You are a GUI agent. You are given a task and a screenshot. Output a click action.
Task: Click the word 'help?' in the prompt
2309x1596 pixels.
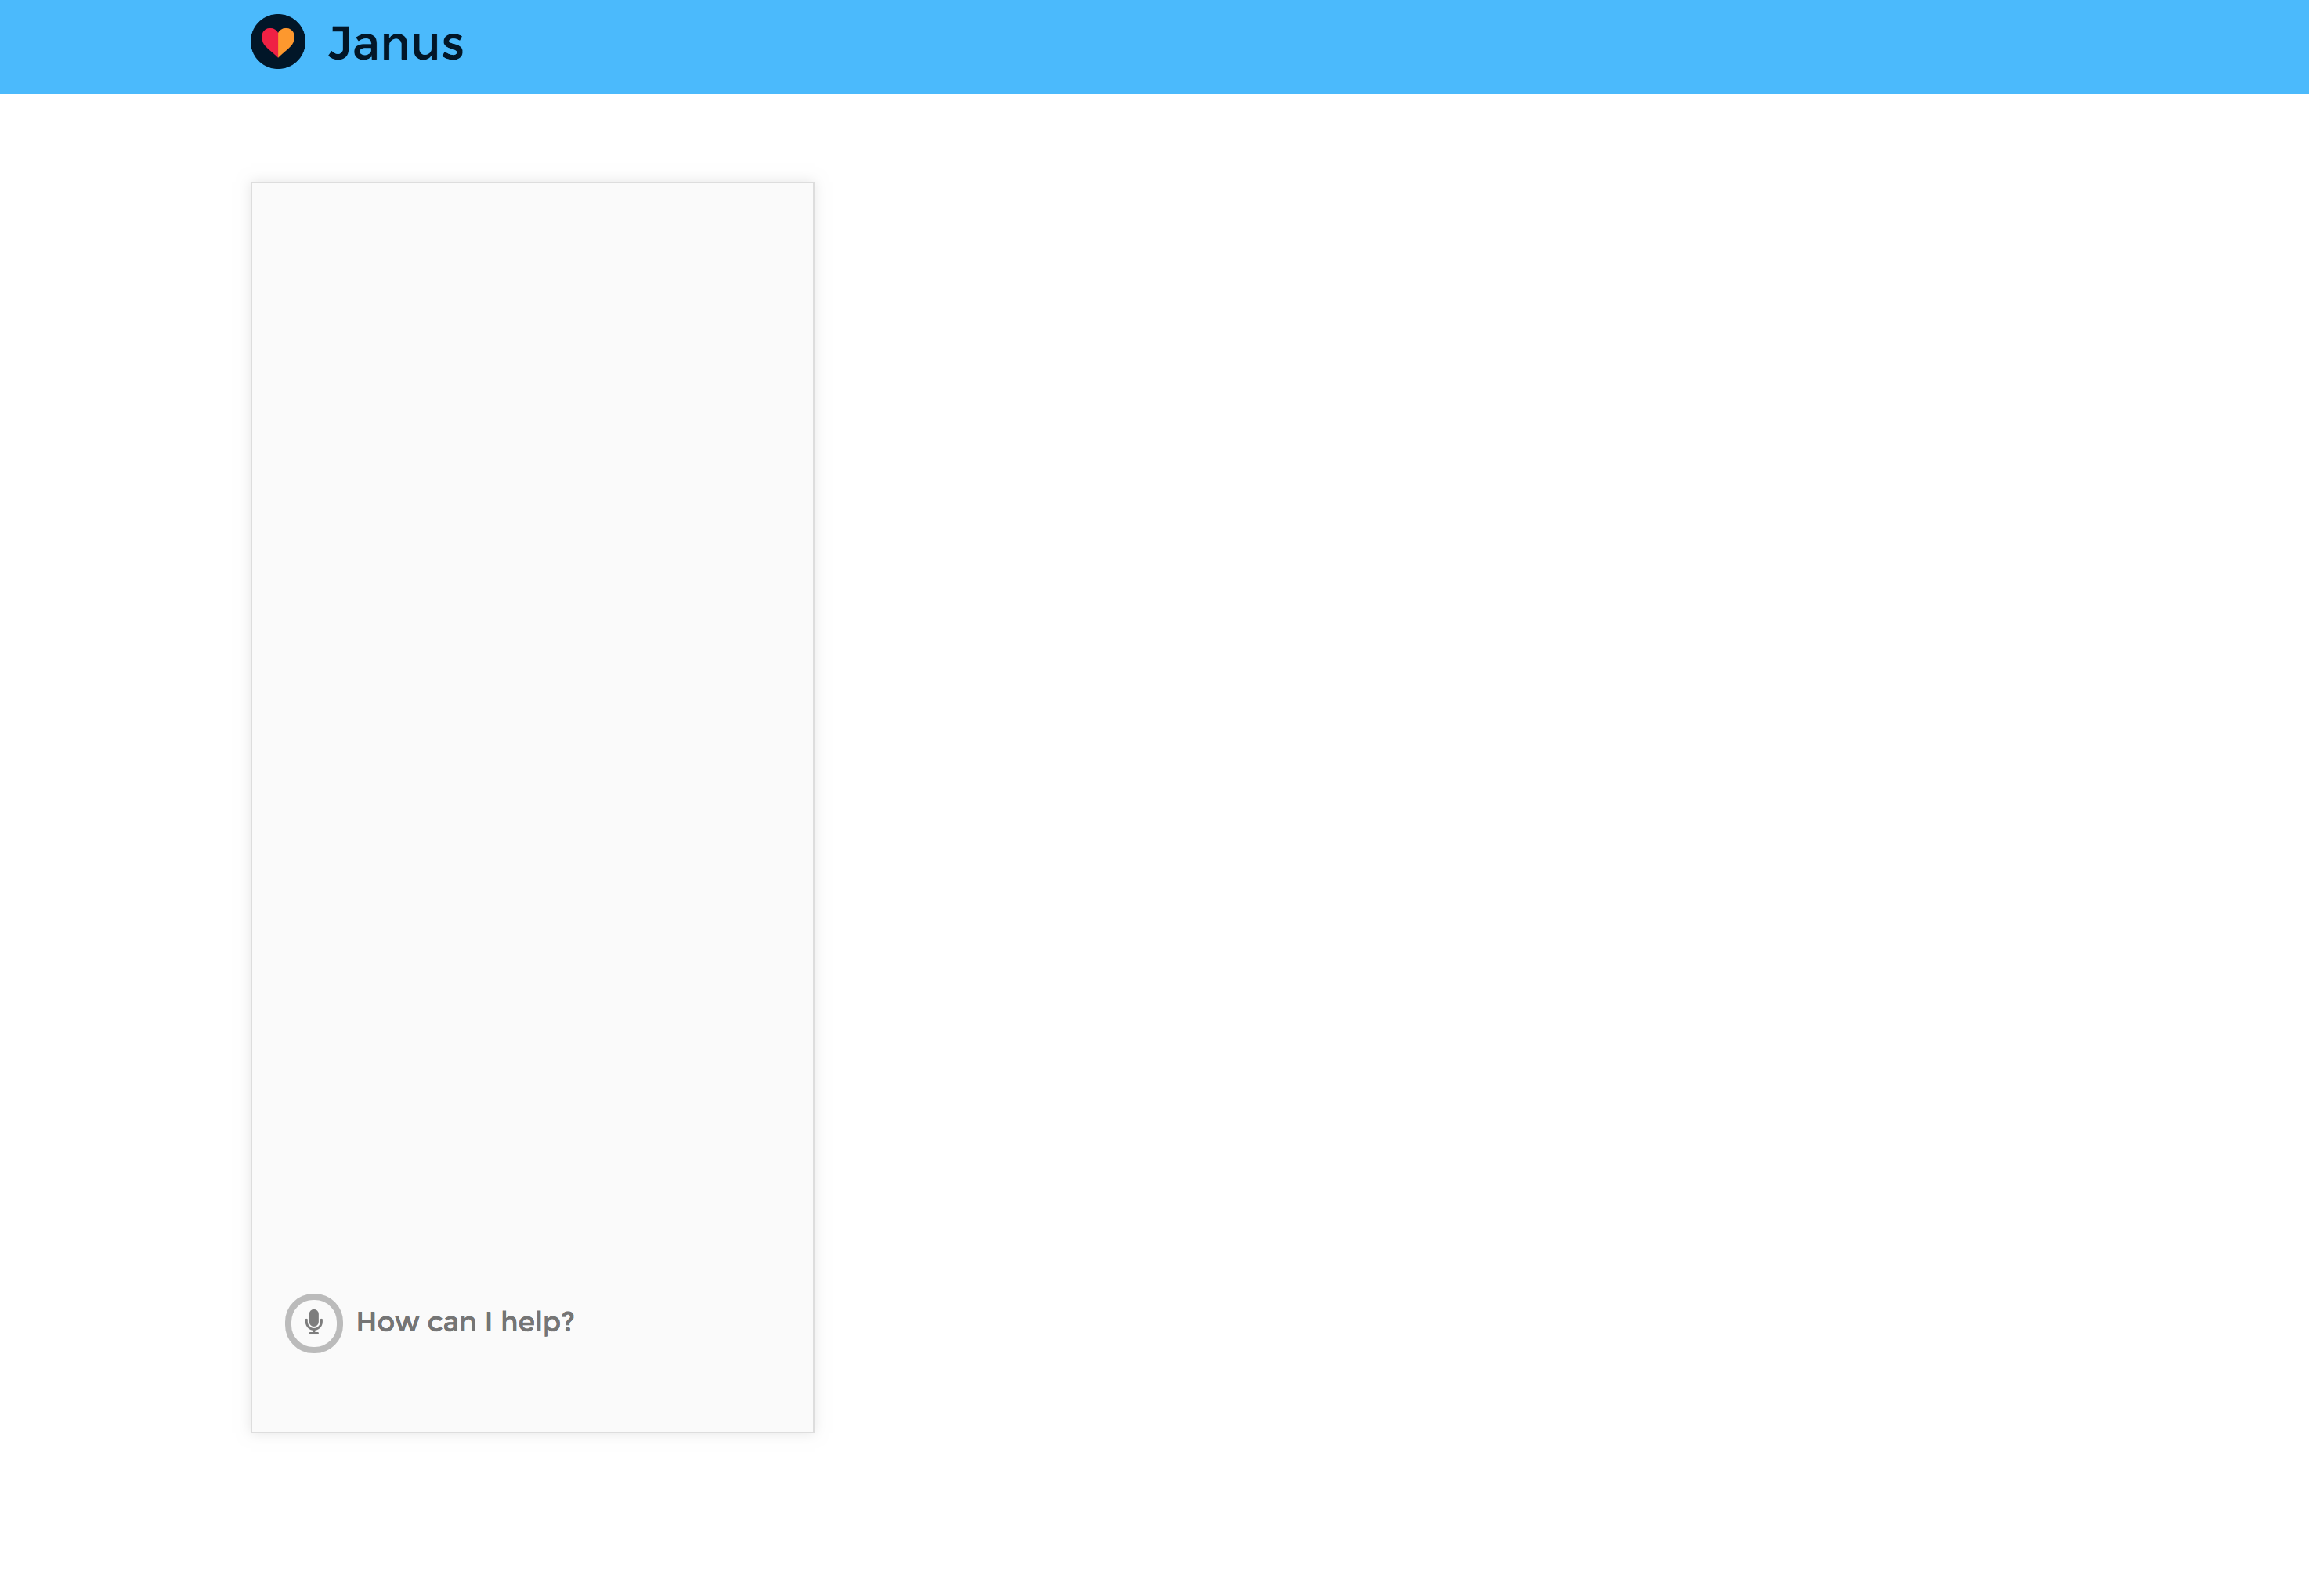(537, 1322)
